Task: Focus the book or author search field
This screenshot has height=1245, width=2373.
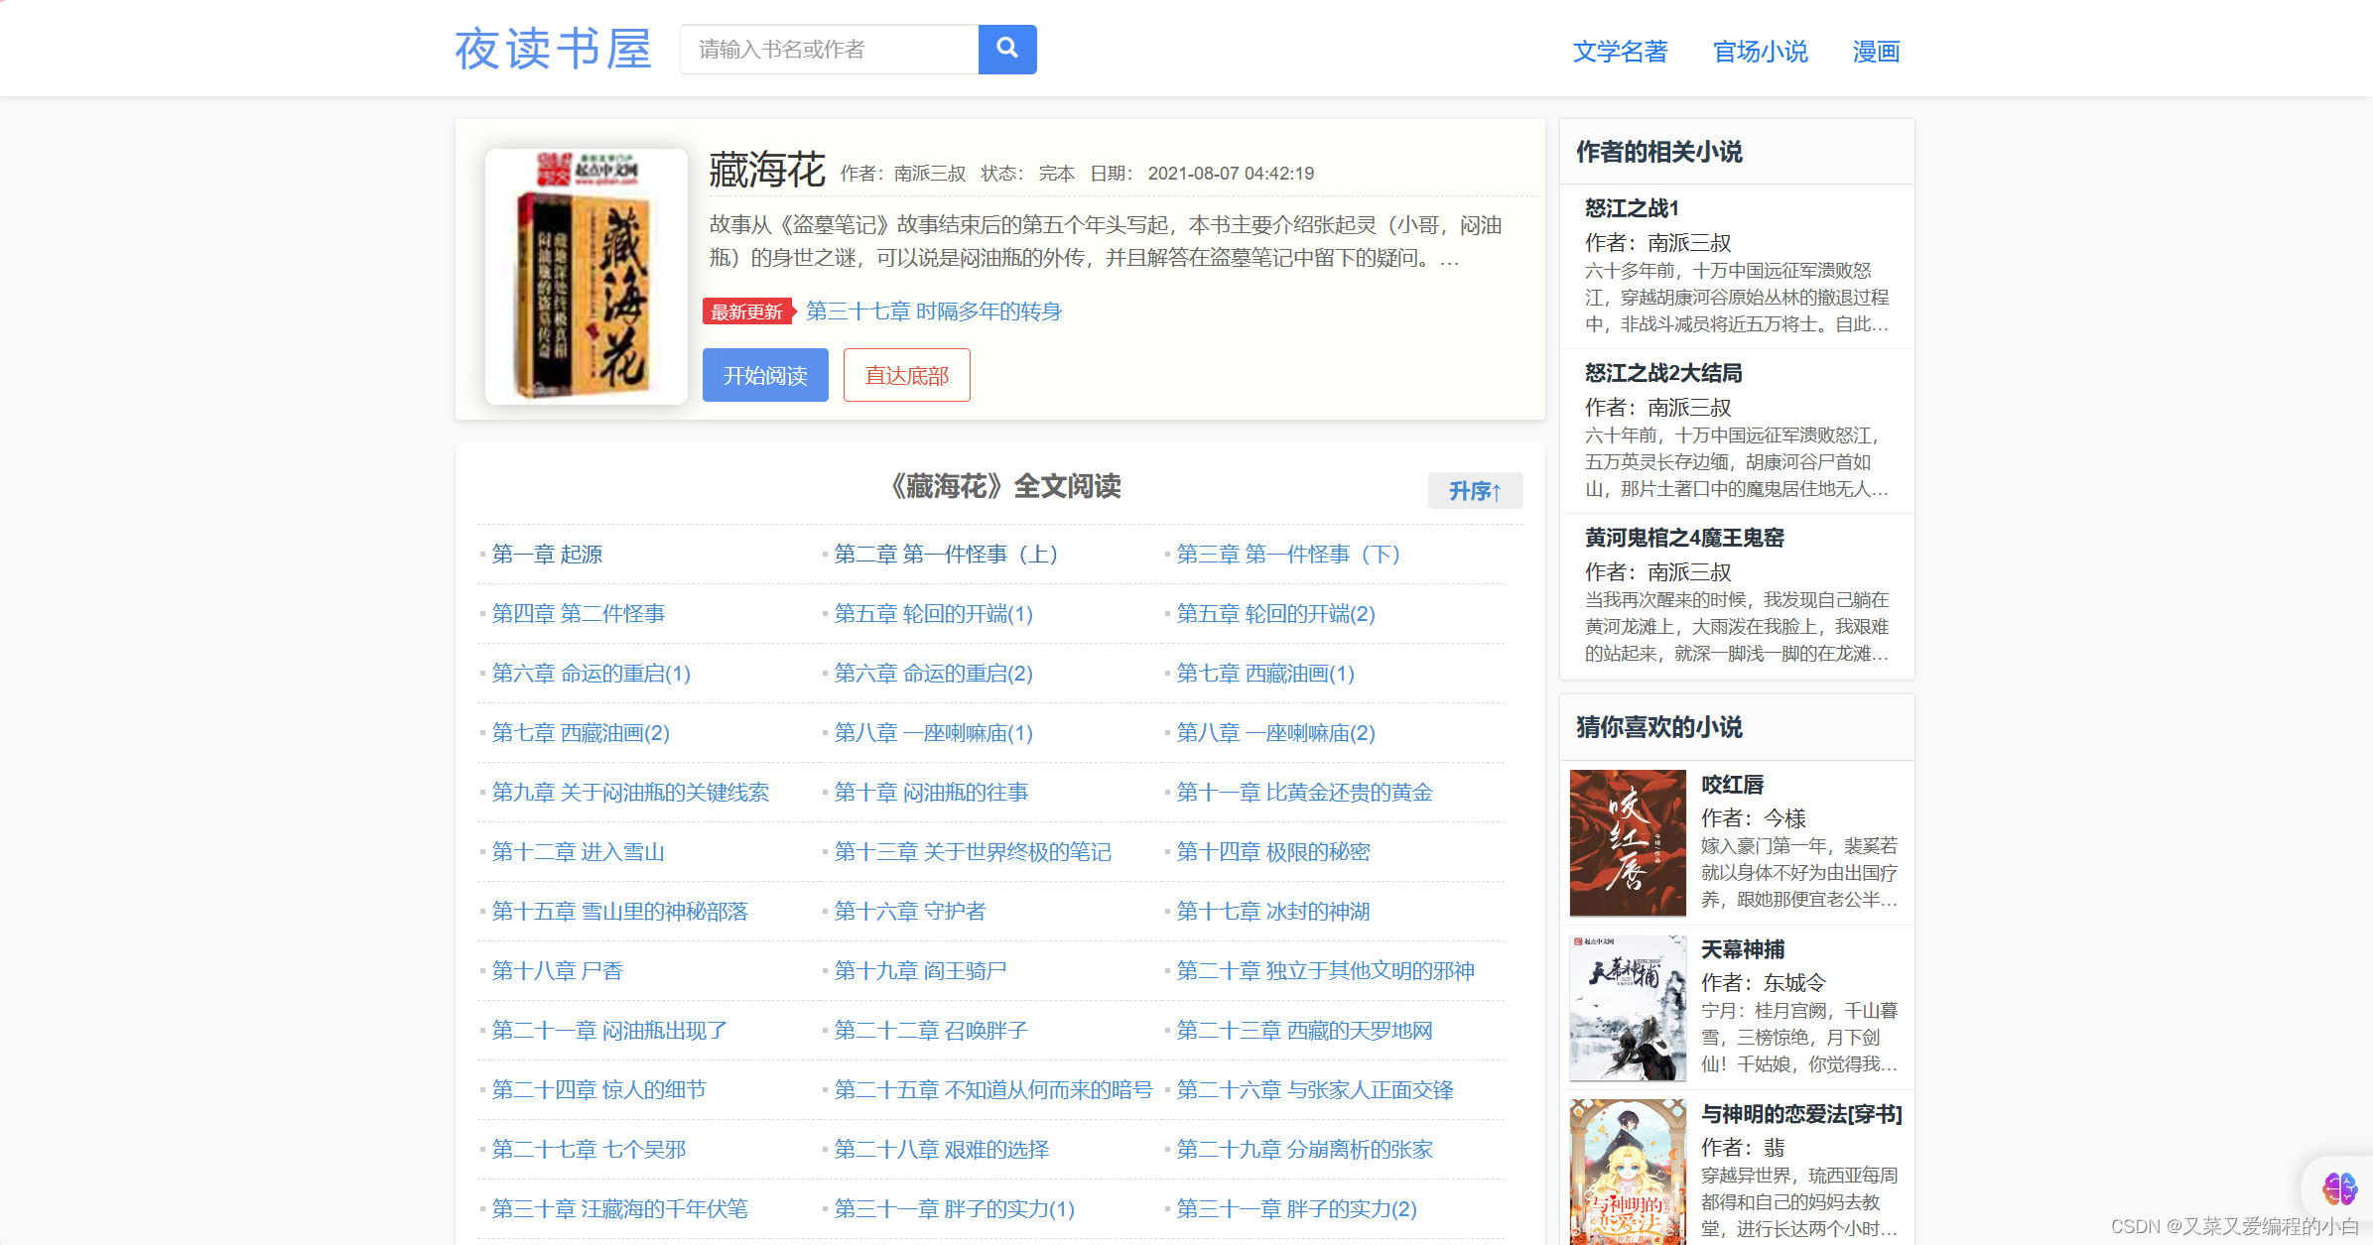Action: pos(829,49)
